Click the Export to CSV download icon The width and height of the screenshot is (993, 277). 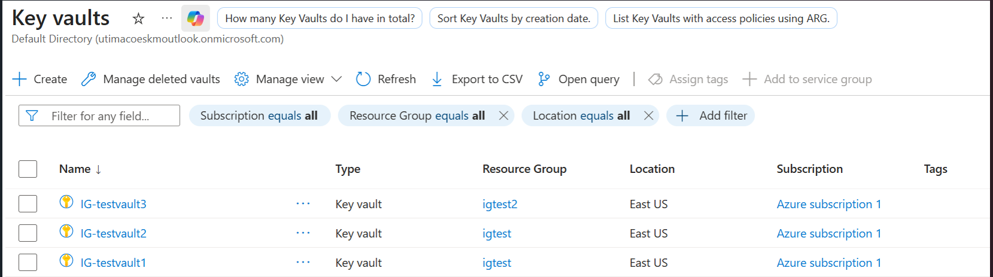pyautogui.click(x=437, y=79)
